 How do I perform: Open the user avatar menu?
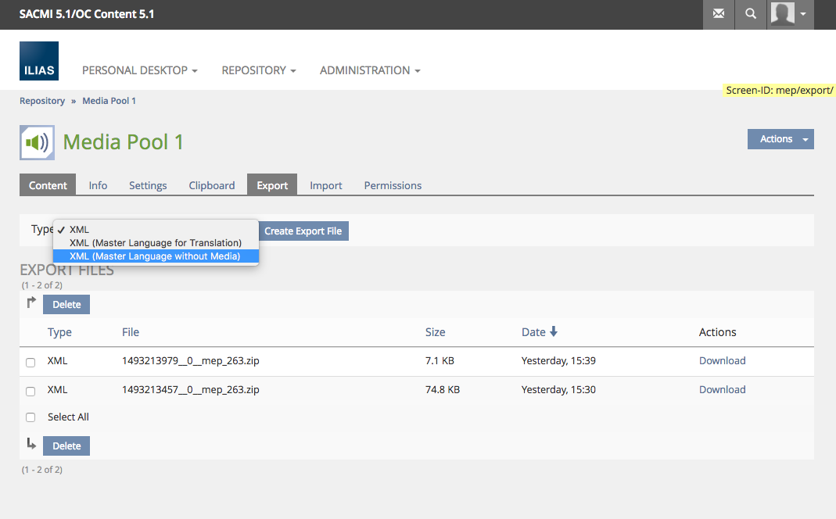pyautogui.click(x=791, y=14)
